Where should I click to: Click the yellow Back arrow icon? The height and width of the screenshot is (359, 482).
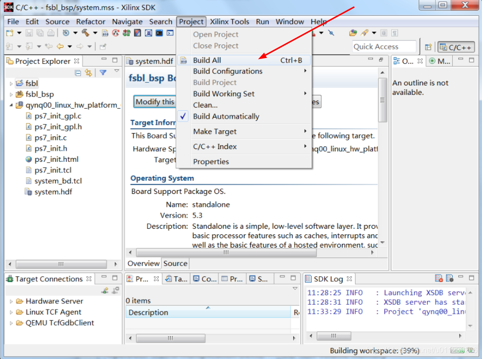click(60, 47)
